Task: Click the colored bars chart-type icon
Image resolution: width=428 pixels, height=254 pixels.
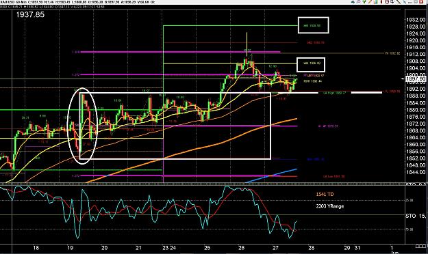Action: point(376,2)
